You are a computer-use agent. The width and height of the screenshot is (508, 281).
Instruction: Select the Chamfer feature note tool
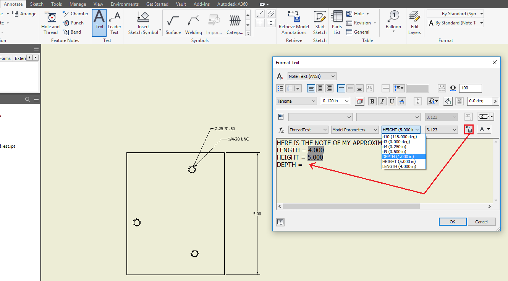pos(75,13)
